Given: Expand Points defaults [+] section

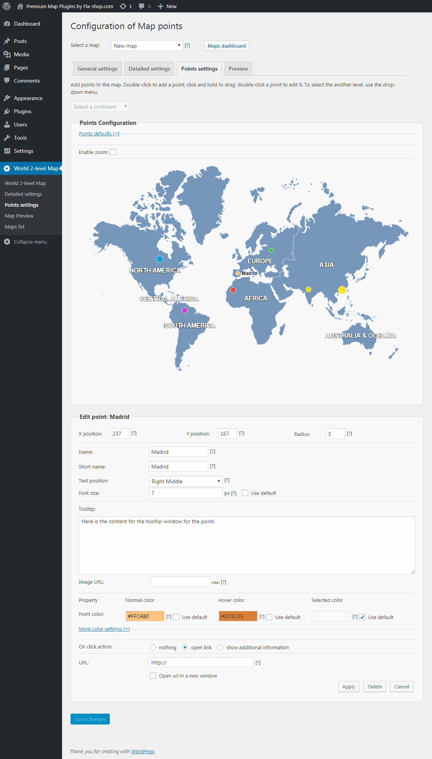Looking at the screenshot, I should coord(99,133).
